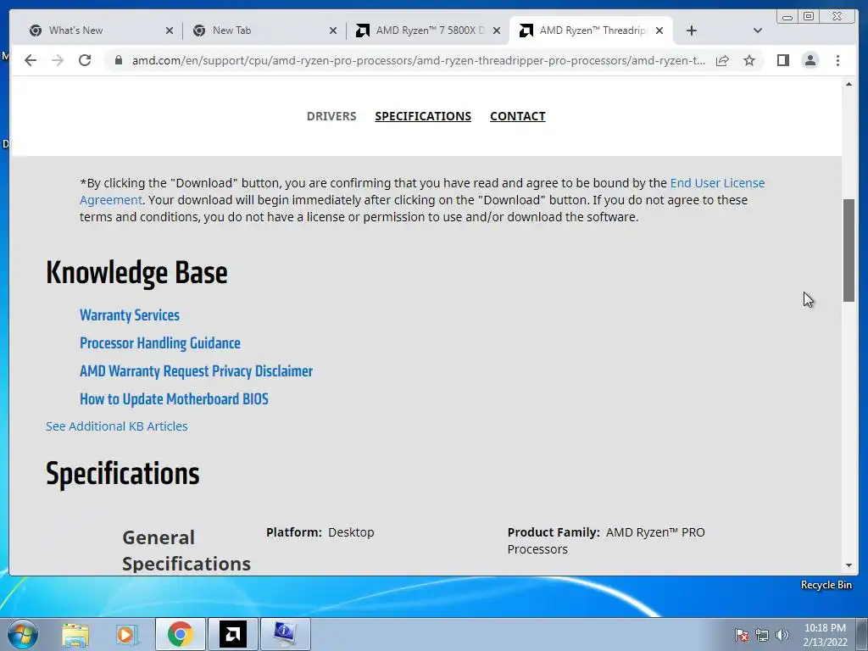This screenshot has height=651, width=868.
Task: Minimize the Chrome window
Action: [787, 17]
